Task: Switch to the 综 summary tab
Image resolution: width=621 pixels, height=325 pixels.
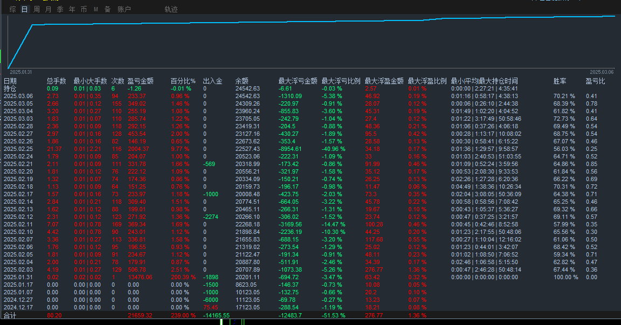Action: [x=13, y=9]
